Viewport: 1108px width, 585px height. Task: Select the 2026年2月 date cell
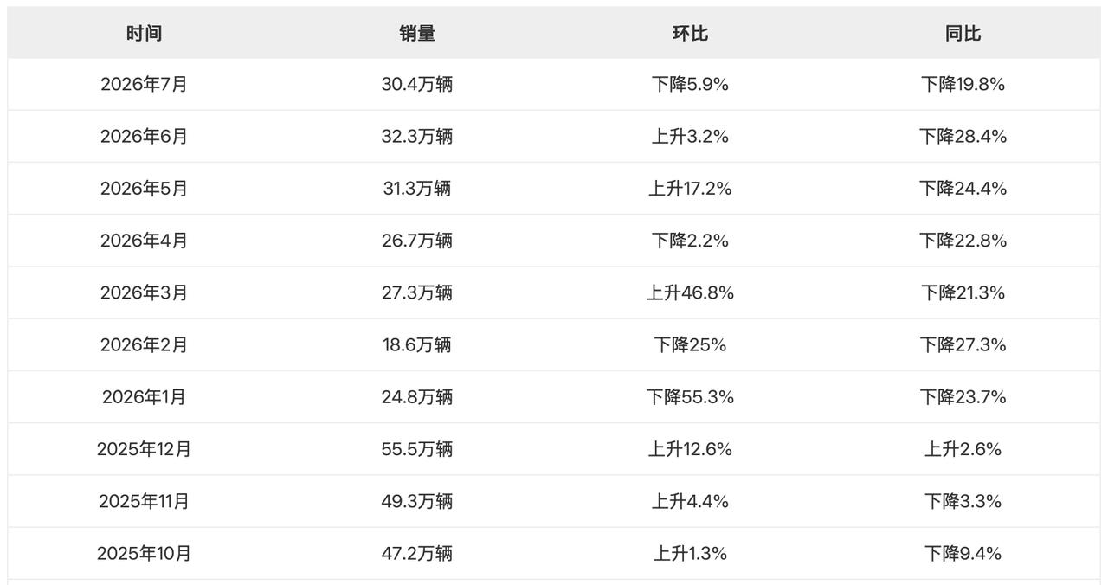[144, 344]
